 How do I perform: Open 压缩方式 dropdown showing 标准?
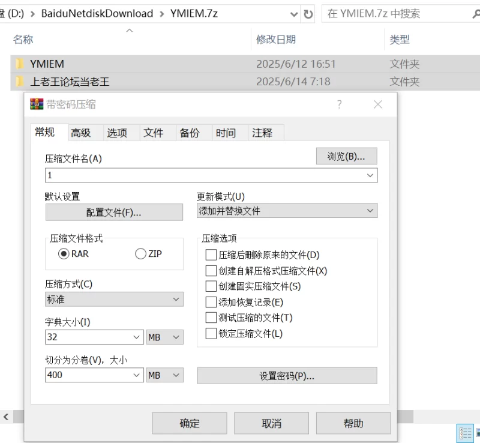tap(114, 300)
